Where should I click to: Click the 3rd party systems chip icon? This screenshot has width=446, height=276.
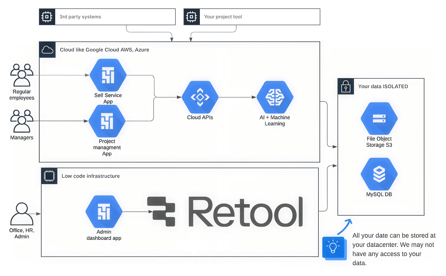pos(47,17)
